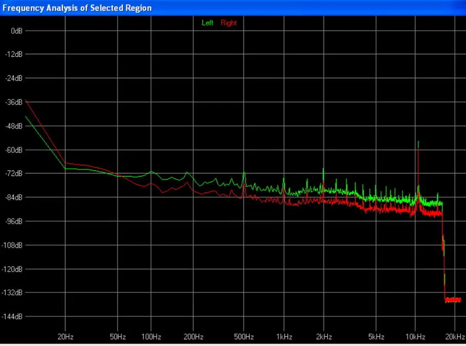Click the 20Hz frequency axis label

pyautogui.click(x=65, y=337)
